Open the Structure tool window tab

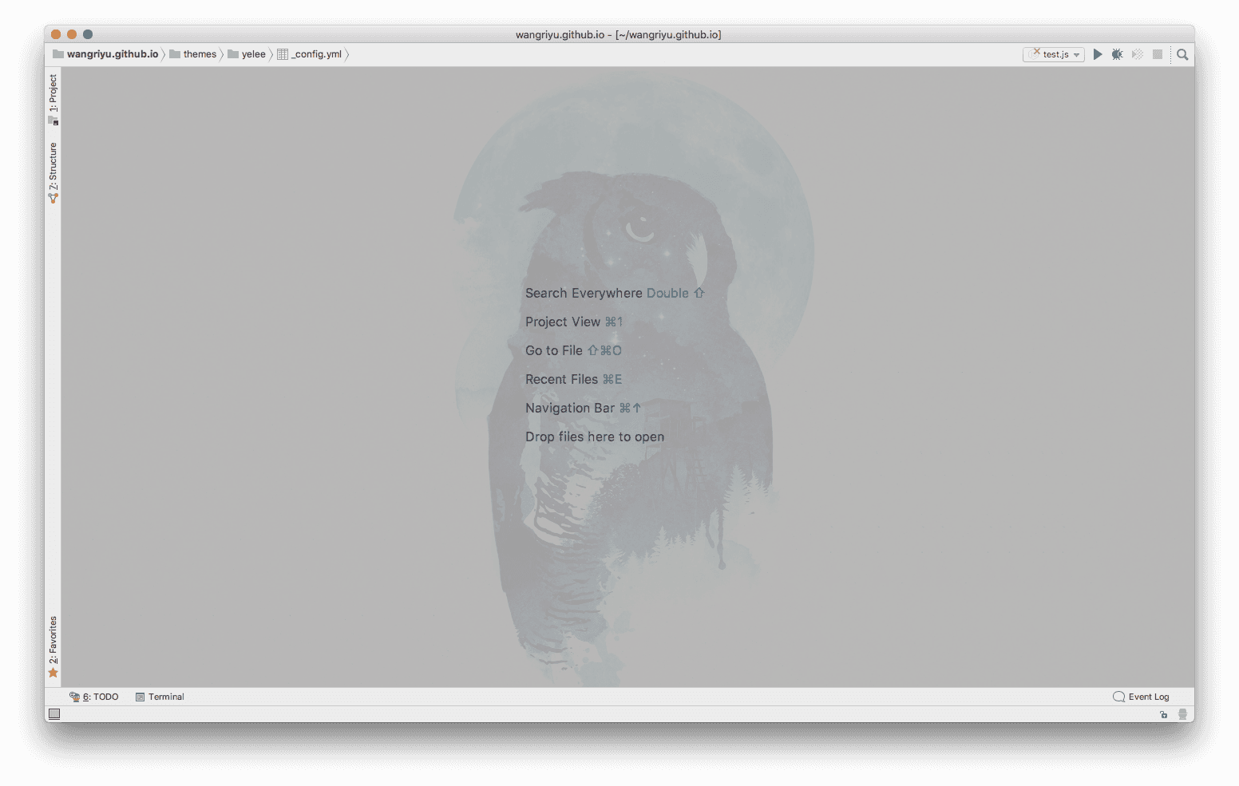click(x=53, y=172)
